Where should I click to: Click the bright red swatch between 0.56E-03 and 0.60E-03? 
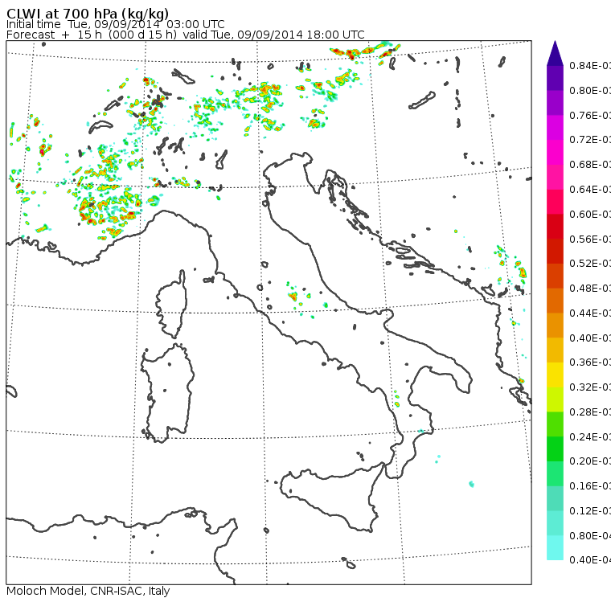555,227
